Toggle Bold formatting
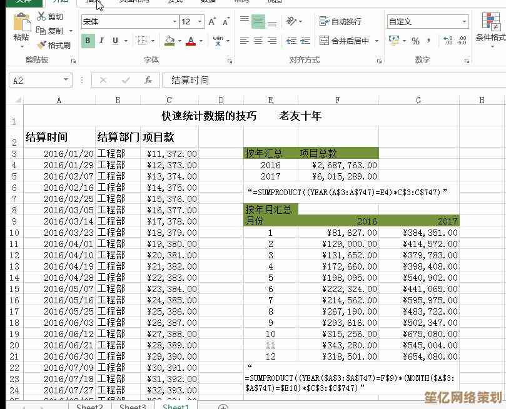The height and width of the screenshot is (409, 506). click(x=88, y=41)
